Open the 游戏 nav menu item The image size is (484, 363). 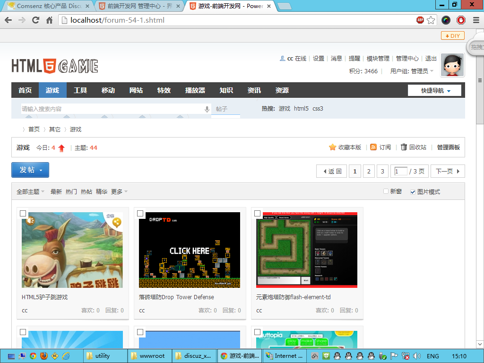52,90
